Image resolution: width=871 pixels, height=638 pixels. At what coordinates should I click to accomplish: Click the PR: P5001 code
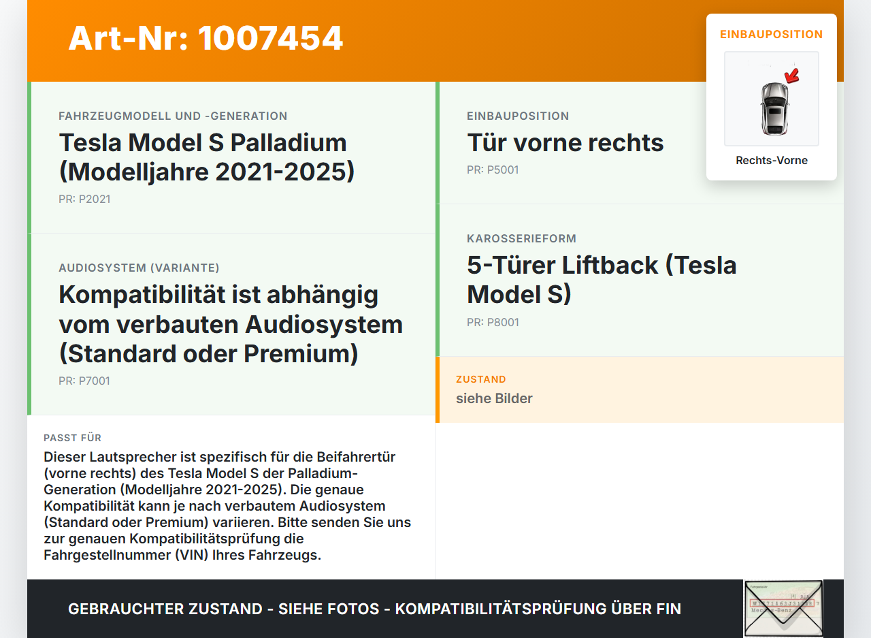click(x=493, y=170)
